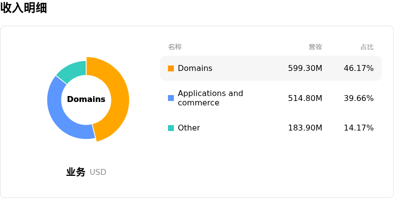Click the USD currency label

point(98,172)
